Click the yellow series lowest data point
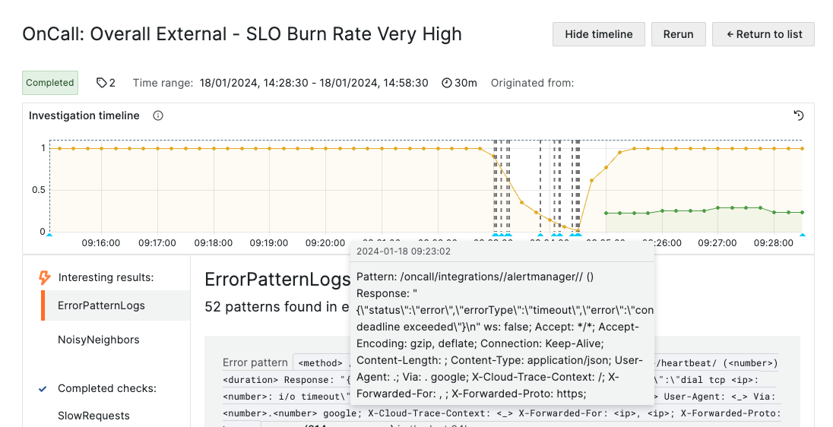Screen dimensions: 833x427 (x=578, y=231)
